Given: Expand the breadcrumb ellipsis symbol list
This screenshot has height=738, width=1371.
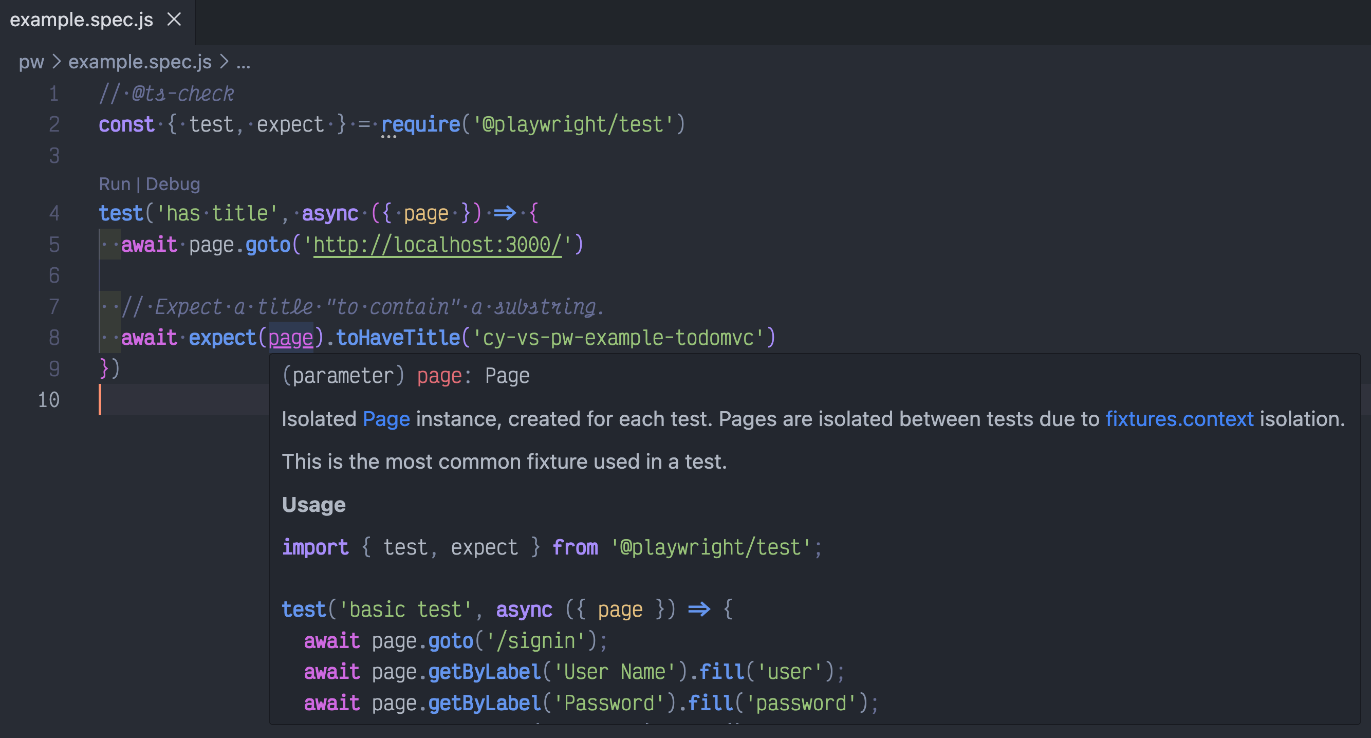Looking at the screenshot, I should click(x=243, y=62).
